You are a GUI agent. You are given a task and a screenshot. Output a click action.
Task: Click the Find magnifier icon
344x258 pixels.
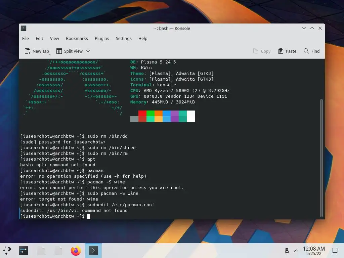point(306,51)
